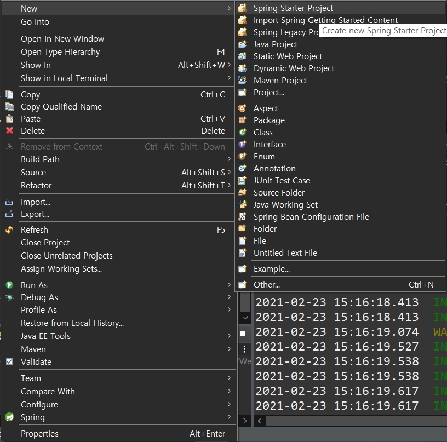Click the Spring leaf icon
The height and width of the screenshot is (442, 447).
click(9, 417)
